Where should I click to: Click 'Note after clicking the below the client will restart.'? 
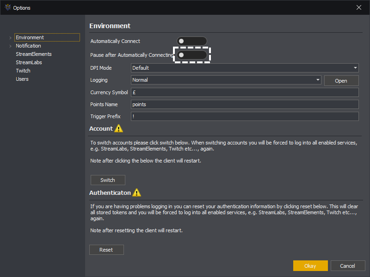(x=146, y=161)
